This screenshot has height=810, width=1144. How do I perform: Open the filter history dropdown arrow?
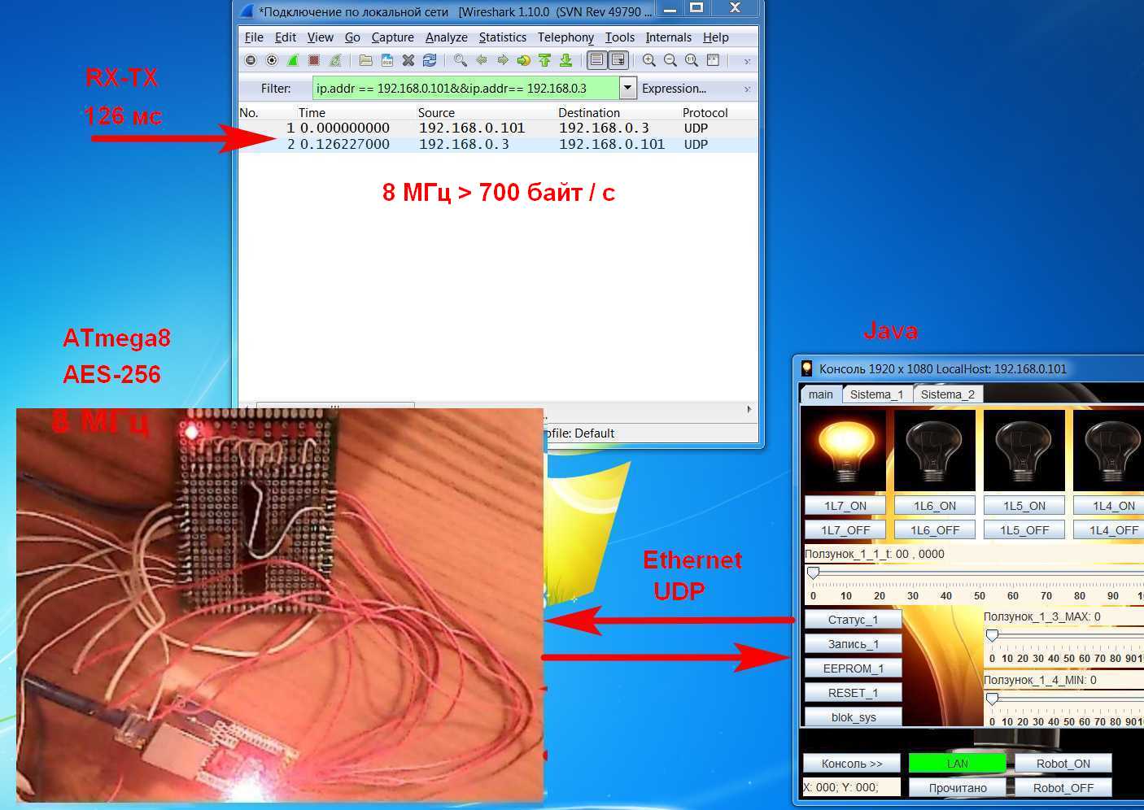(x=627, y=88)
